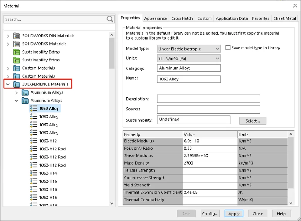301x221 pixels.
Task: Click the search magnifier icon
Action: point(110,20)
